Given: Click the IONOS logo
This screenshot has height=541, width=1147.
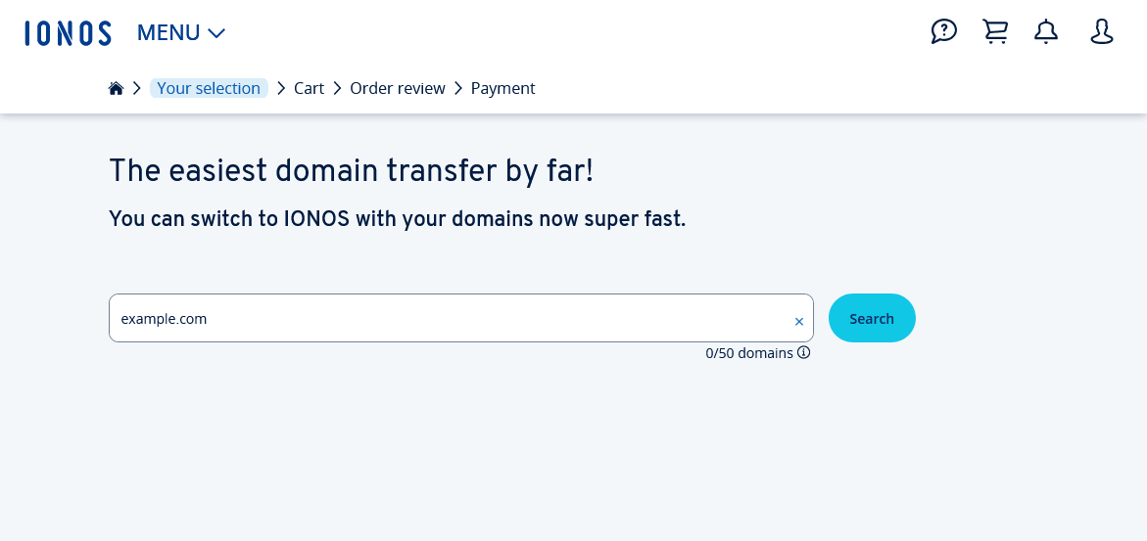Looking at the screenshot, I should point(68,33).
